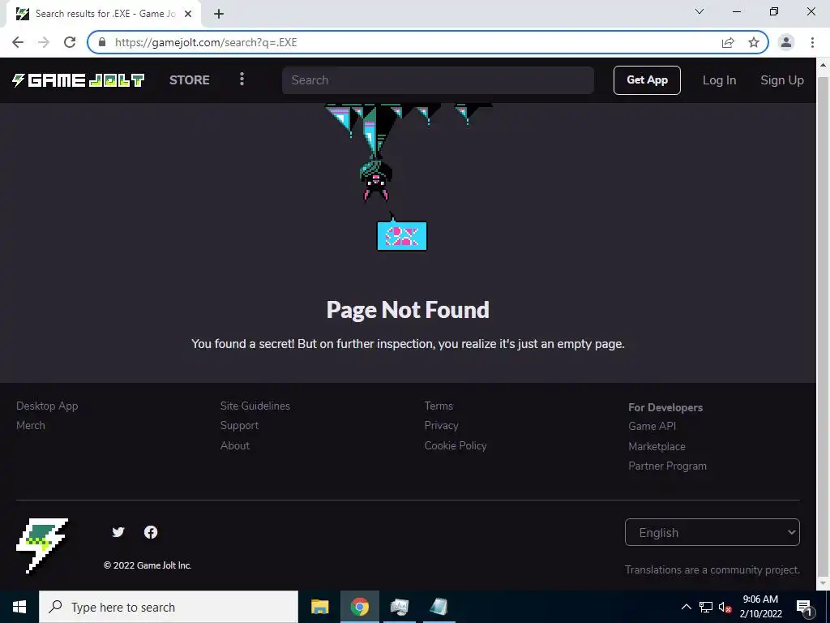Viewport: 830px width, 623px height.
Task: Open the STORE menu item
Action: point(190,80)
